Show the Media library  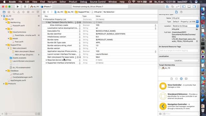[186, 79]
